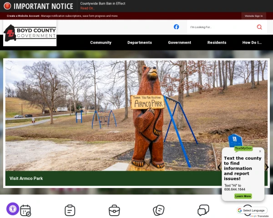
Task: Click the Learn More button in TextMyGov
Action: point(243,196)
